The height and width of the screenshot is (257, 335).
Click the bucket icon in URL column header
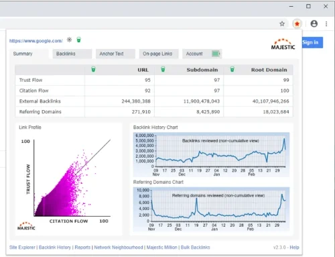93,69
